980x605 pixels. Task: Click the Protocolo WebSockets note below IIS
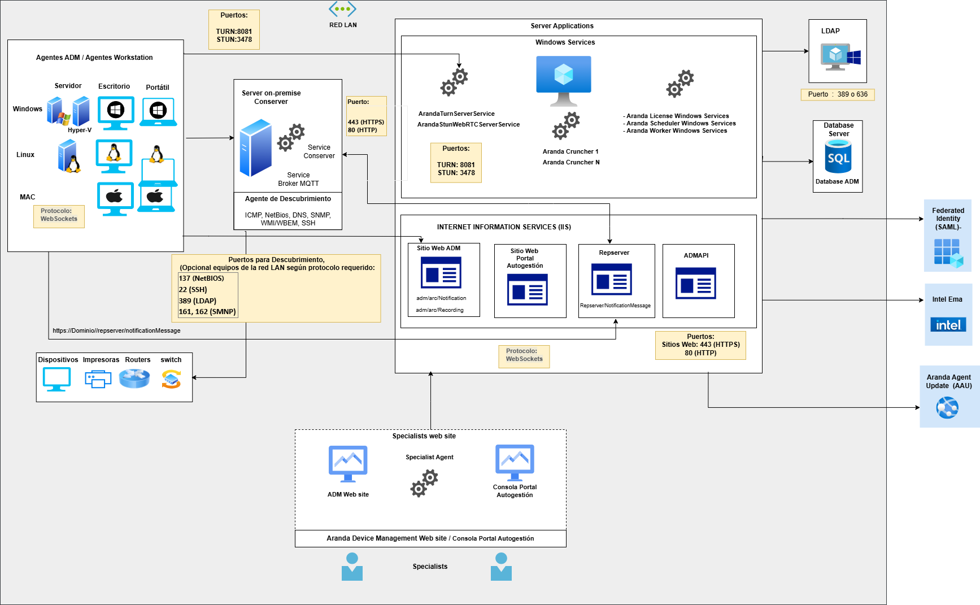[x=524, y=356]
